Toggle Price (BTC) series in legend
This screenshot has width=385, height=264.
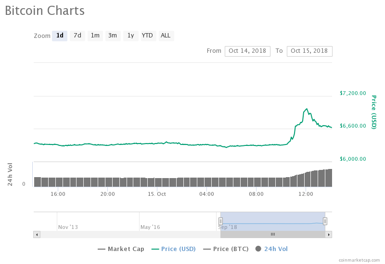[x=226, y=249]
